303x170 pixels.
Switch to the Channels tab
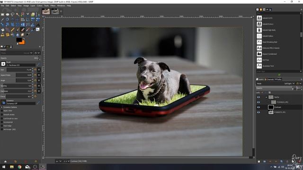(269, 79)
